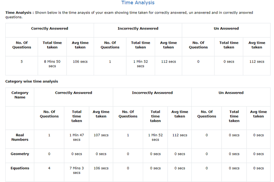The image size is (274, 182).
Task: Select the Geometry category row label
Action: click(20, 154)
